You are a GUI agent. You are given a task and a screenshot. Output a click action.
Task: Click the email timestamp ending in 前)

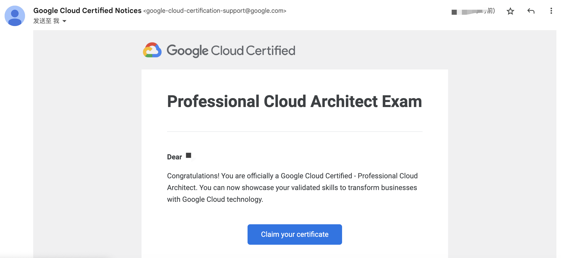click(490, 11)
